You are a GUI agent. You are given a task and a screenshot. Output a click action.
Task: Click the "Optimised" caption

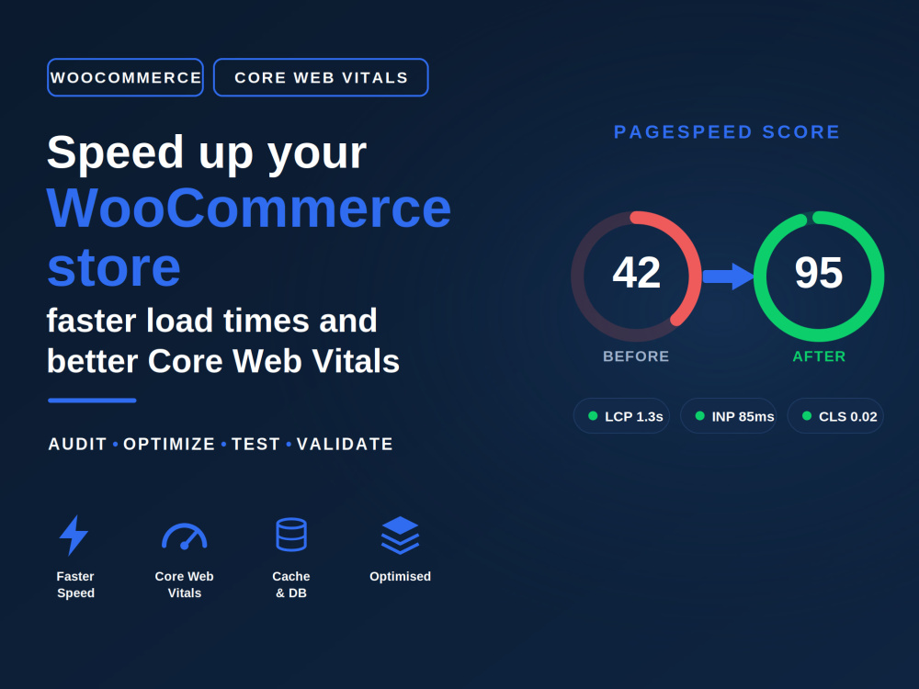(x=401, y=577)
